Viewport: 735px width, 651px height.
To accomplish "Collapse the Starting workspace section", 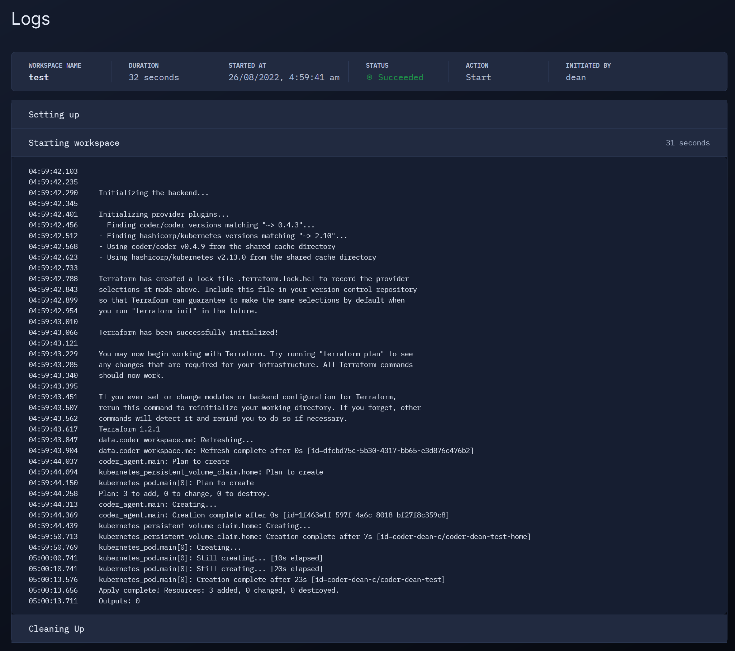I will click(x=369, y=143).
